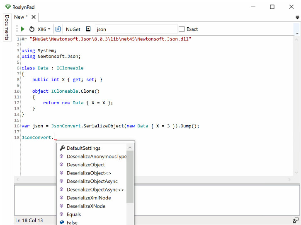Click the RoslynPad application icon
Viewport: 301px width, 225px height.
(x=8, y=7)
